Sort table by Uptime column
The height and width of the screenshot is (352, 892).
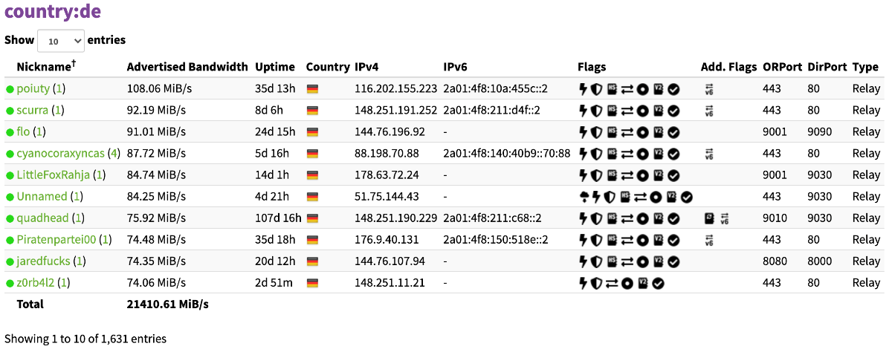pyautogui.click(x=275, y=66)
